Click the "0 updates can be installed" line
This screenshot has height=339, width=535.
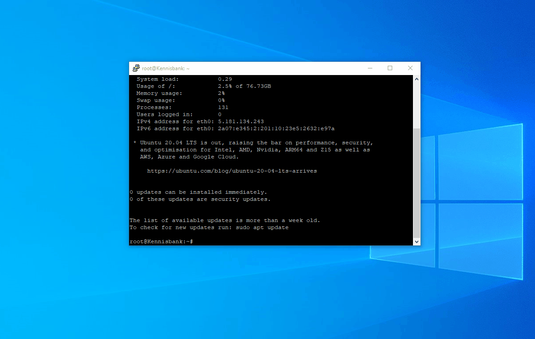(198, 192)
